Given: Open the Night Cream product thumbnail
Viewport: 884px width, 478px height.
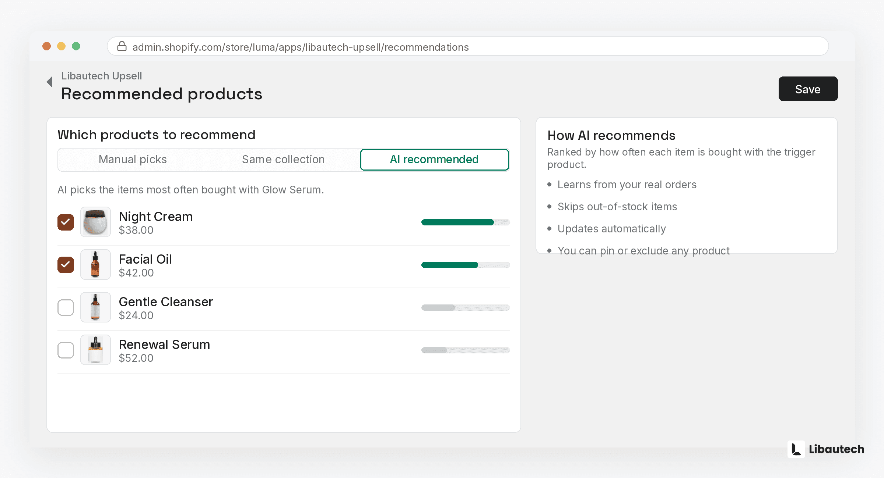Looking at the screenshot, I should [96, 222].
